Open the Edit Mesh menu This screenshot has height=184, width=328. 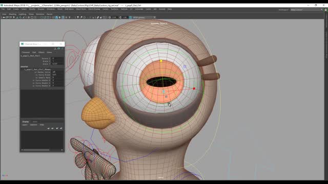tap(69, 9)
